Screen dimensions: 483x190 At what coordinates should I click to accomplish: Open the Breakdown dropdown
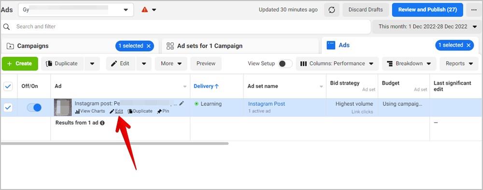[409, 63]
